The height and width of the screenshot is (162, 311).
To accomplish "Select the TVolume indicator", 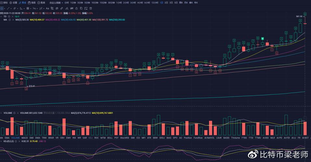I will point(235,138).
